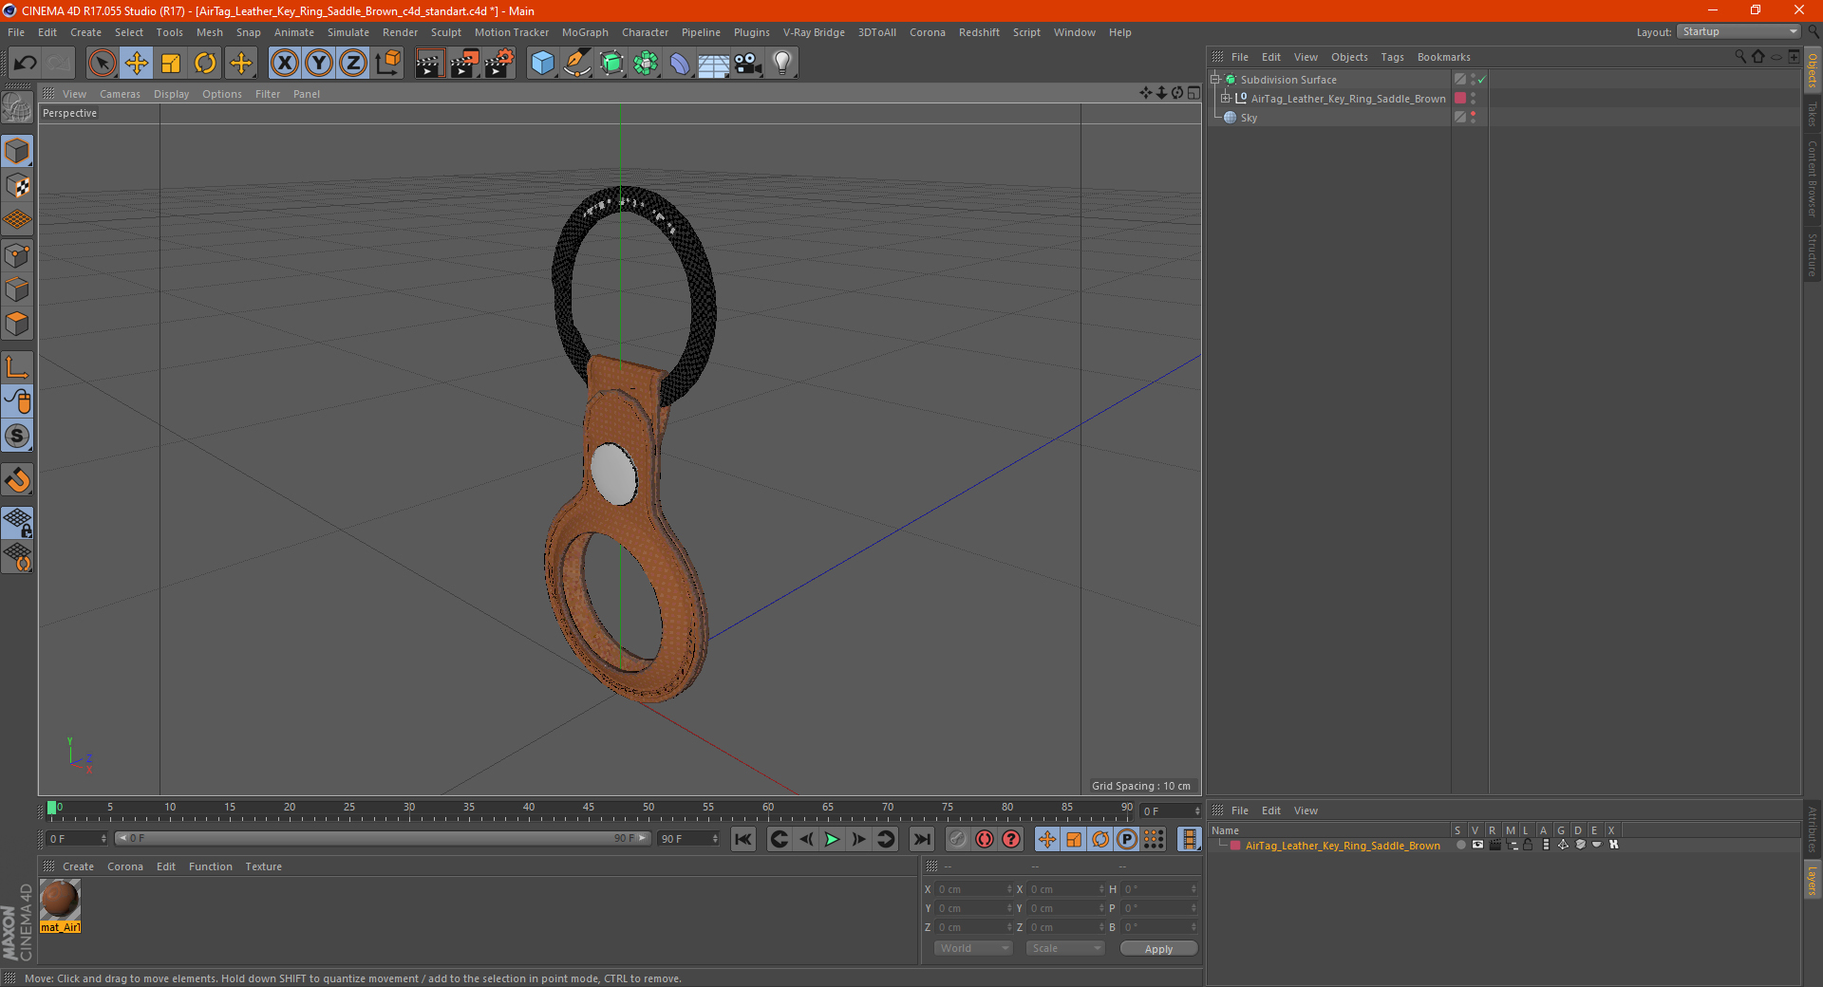
Task: Go to end of animation
Action: pos(922,839)
